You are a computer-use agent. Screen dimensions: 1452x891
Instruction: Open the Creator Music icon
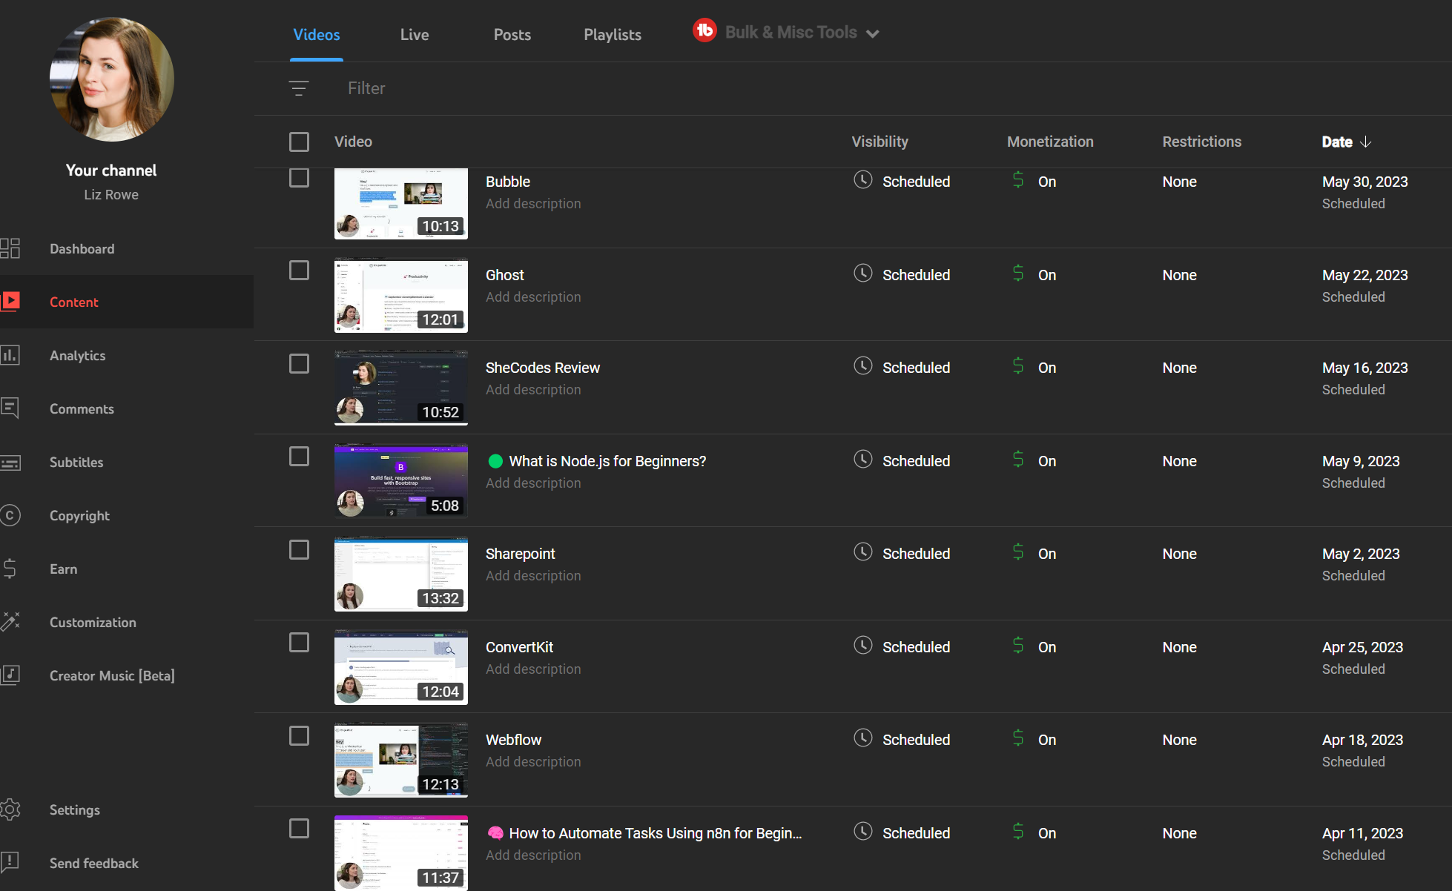pyautogui.click(x=10, y=675)
